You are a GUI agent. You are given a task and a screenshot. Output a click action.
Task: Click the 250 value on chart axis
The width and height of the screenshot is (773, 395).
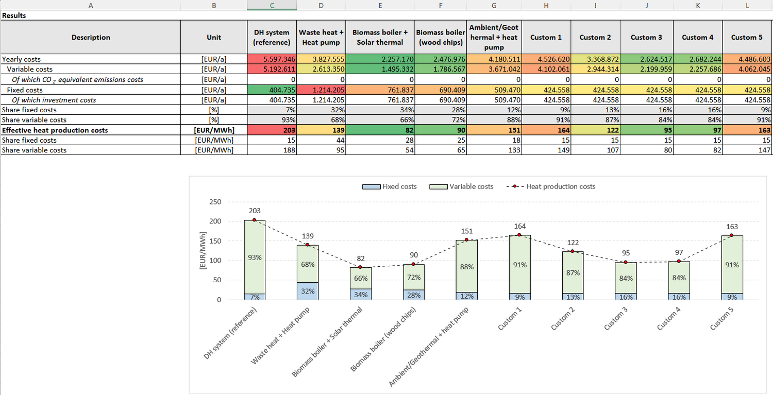pyautogui.click(x=215, y=202)
